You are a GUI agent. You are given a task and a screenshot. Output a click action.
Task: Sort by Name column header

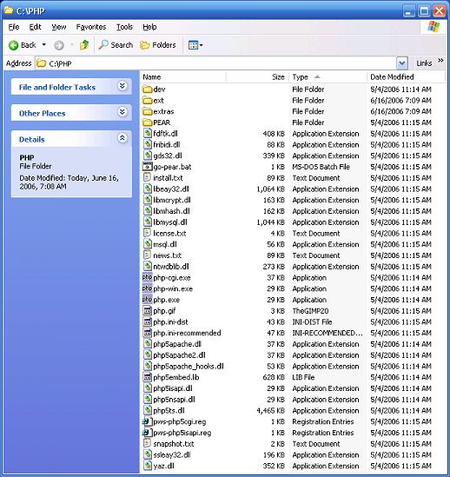click(183, 77)
